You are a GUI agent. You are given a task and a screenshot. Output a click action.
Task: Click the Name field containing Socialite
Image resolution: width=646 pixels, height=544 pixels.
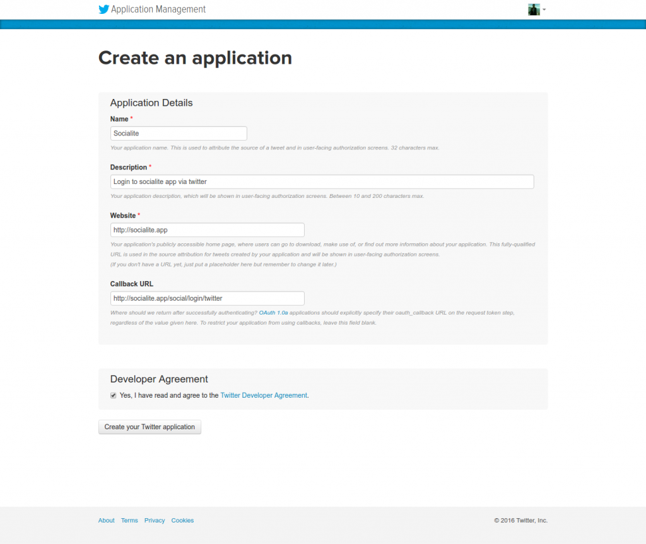click(x=179, y=133)
